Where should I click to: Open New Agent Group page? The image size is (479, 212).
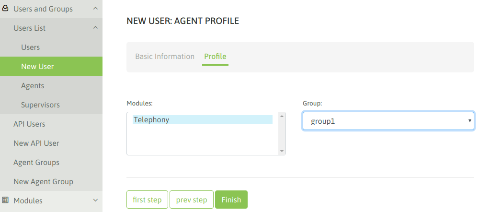pyautogui.click(x=44, y=181)
